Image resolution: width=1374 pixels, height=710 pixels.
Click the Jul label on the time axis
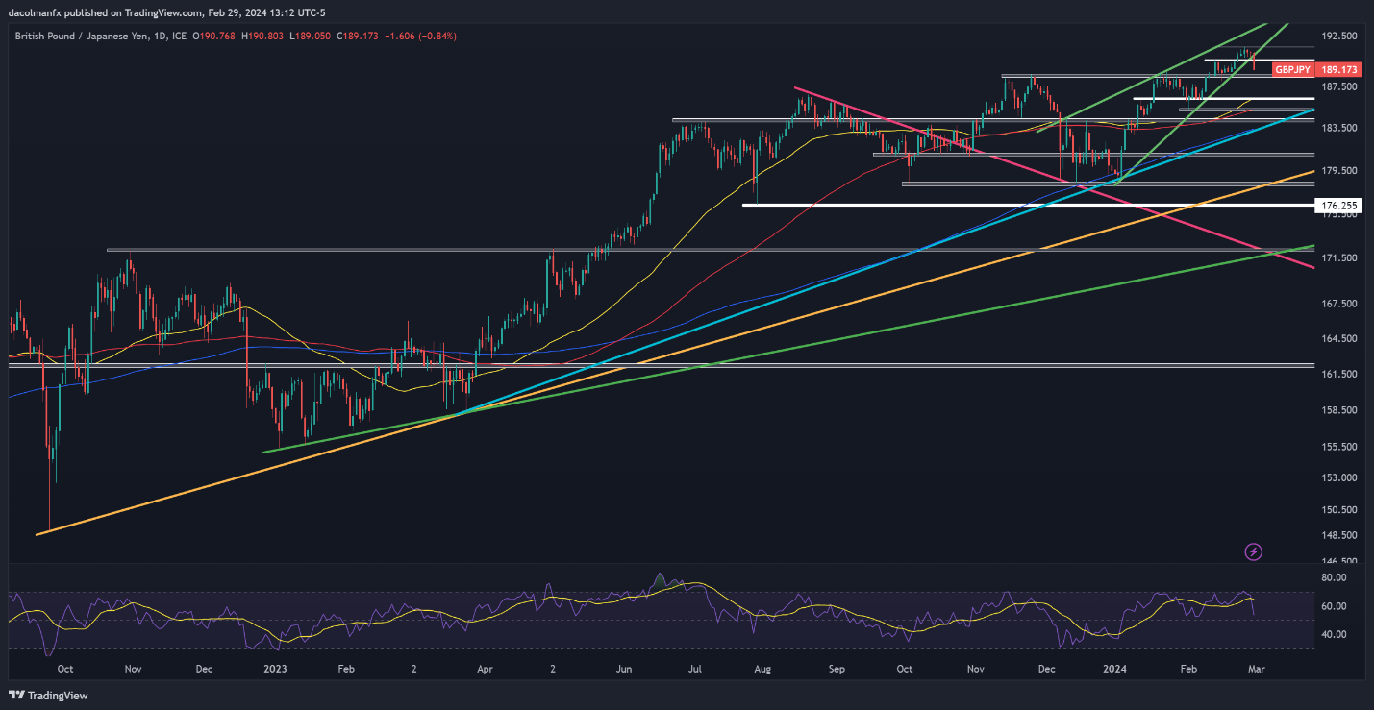tap(693, 668)
